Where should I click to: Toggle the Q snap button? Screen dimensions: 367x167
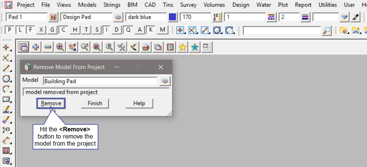(128, 30)
